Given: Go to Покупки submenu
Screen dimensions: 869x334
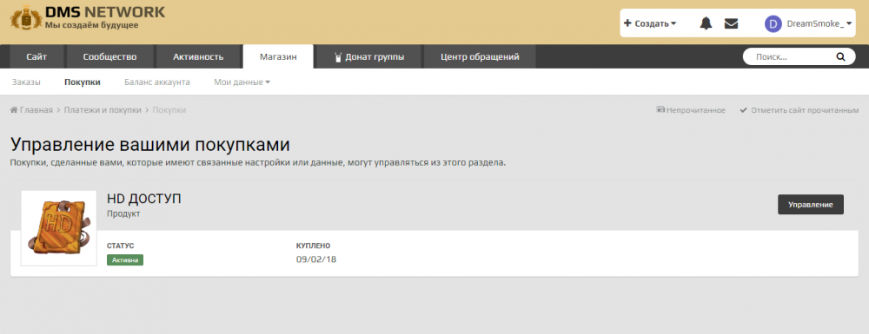Looking at the screenshot, I should (x=82, y=82).
